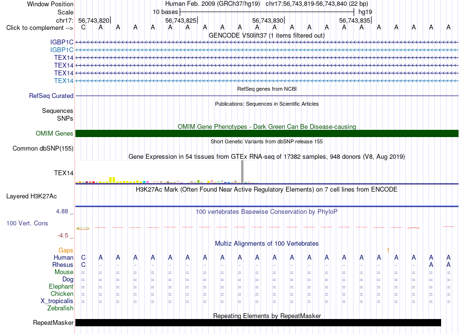The width and height of the screenshot is (459, 334).
Task: Open the RefSeq Curated track label
Action: point(51,96)
